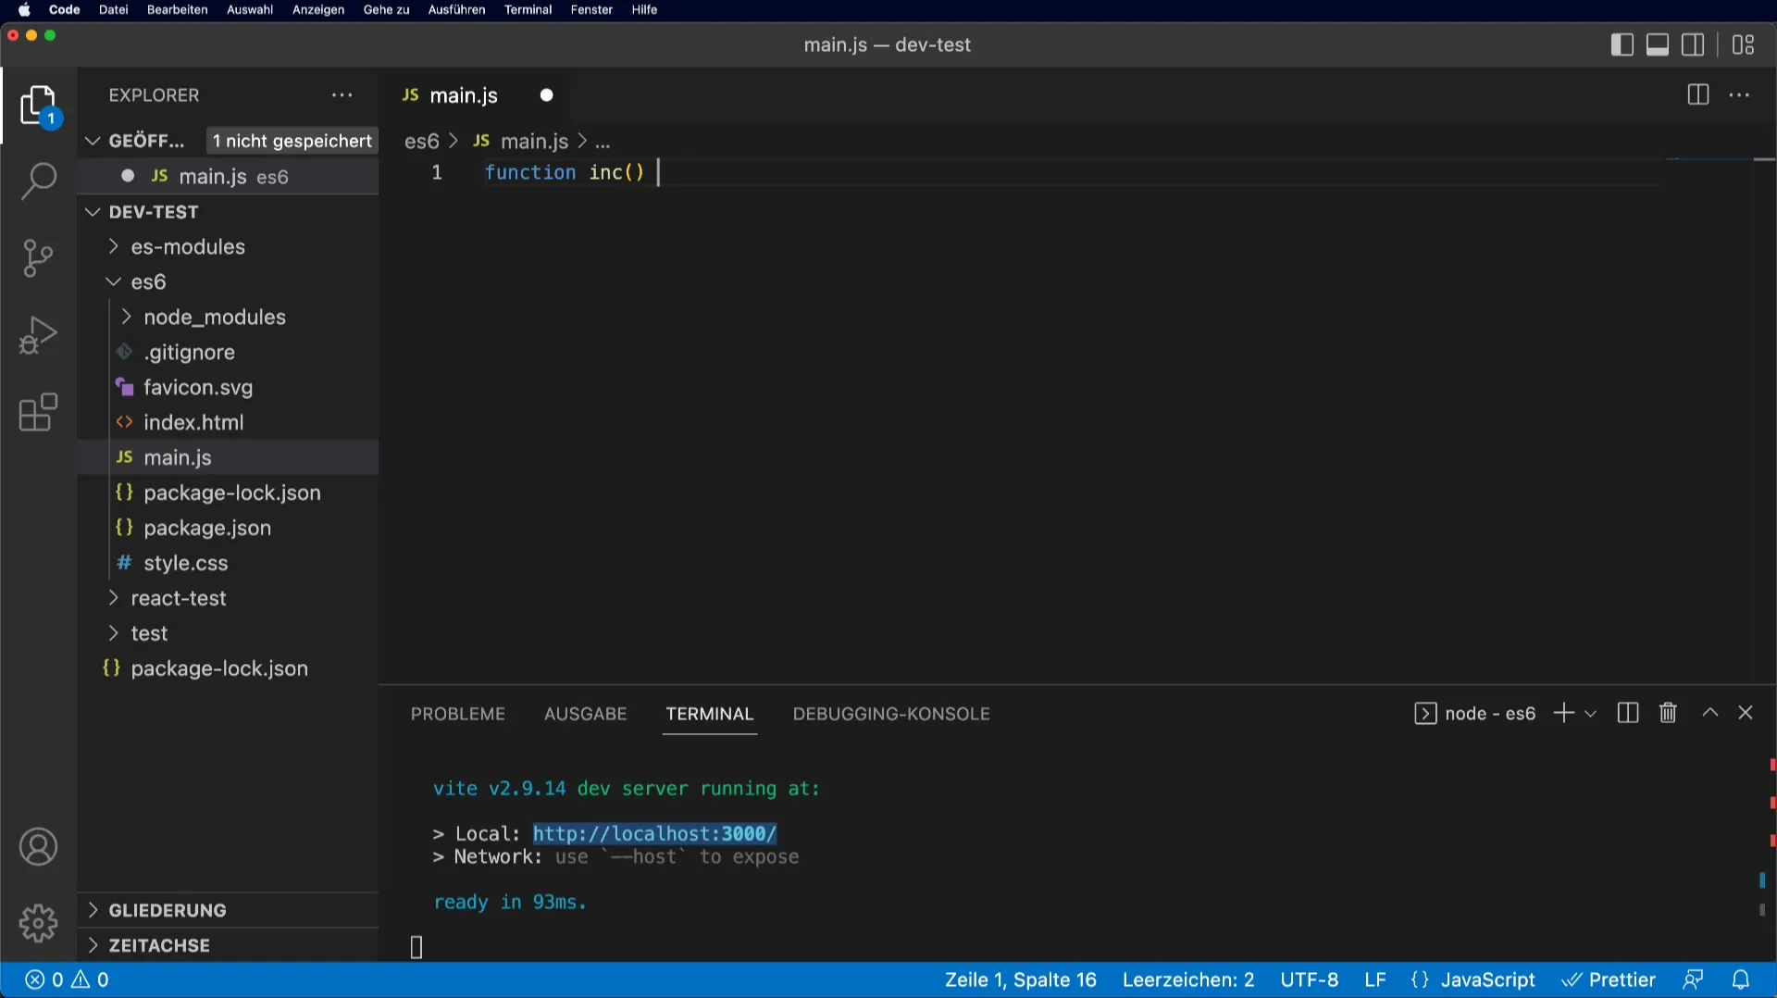
Task: Change encoding UTF-8 in status bar
Action: [1309, 979]
